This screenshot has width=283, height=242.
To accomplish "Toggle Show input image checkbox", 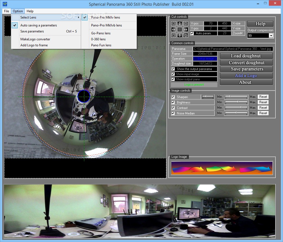I will click(x=173, y=74).
